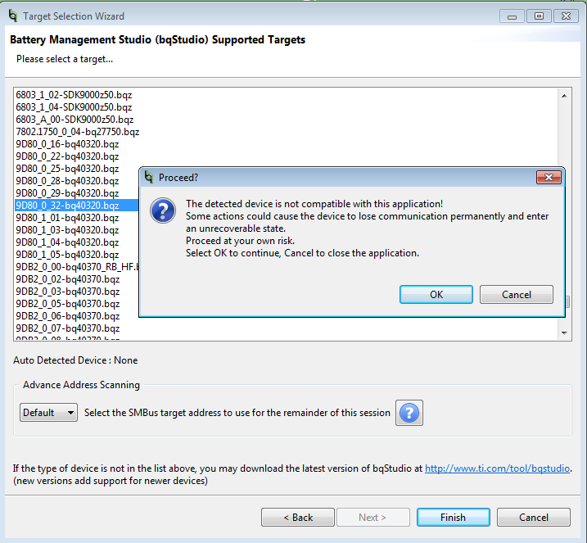Click the question mark icon in Proceed dialog
Viewport: 587px width, 543px height.
coord(163,210)
